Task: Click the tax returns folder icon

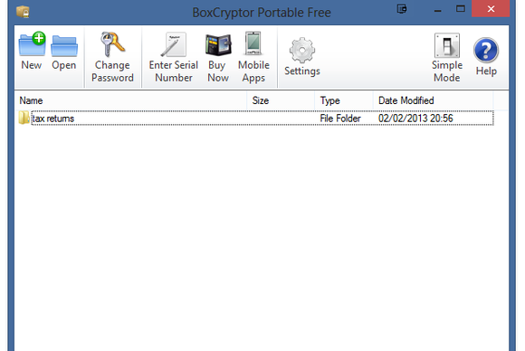Action: coord(24,118)
